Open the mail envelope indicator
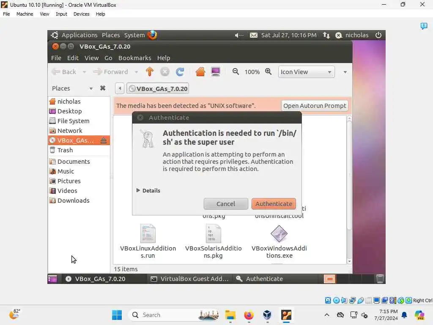The height and width of the screenshot is (325, 433). 254,35
